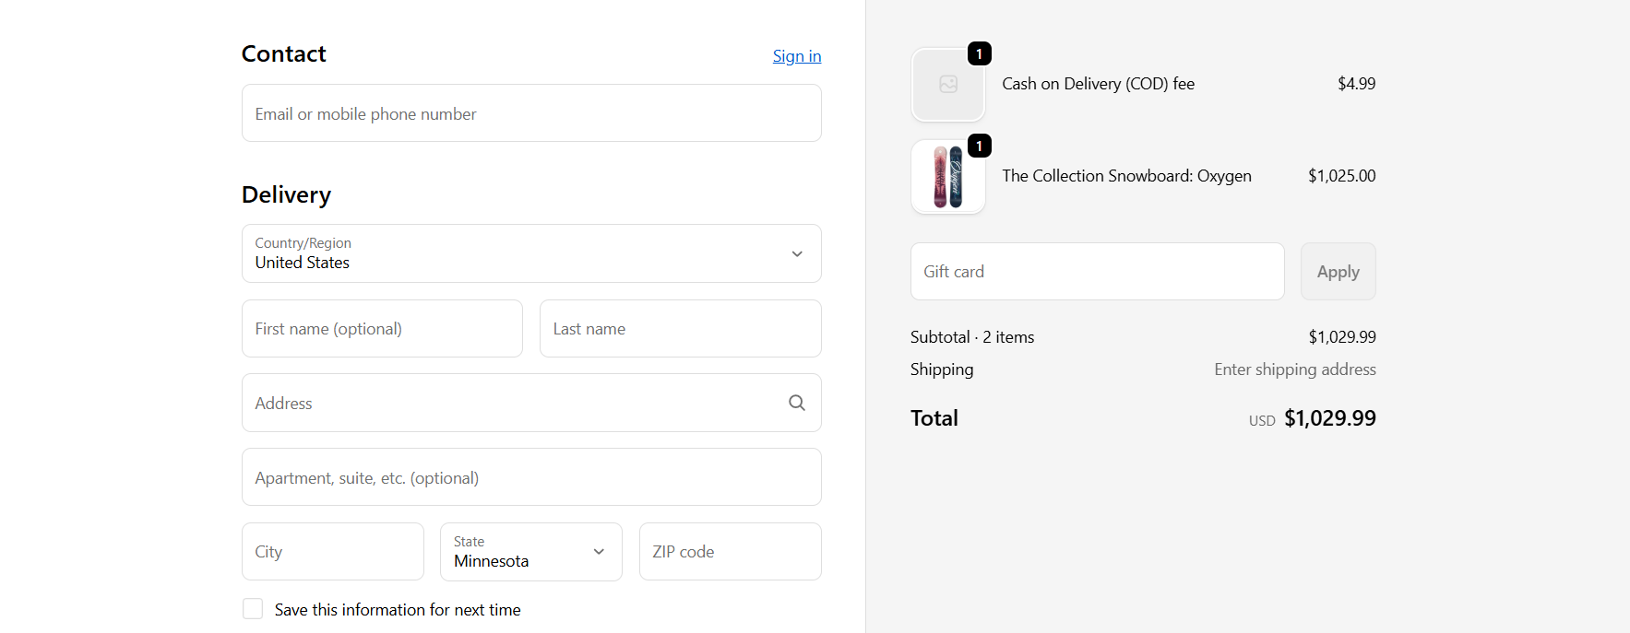Screen dimensions: 1630x633
Task: Click the Gift card input field
Action: (1096, 271)
